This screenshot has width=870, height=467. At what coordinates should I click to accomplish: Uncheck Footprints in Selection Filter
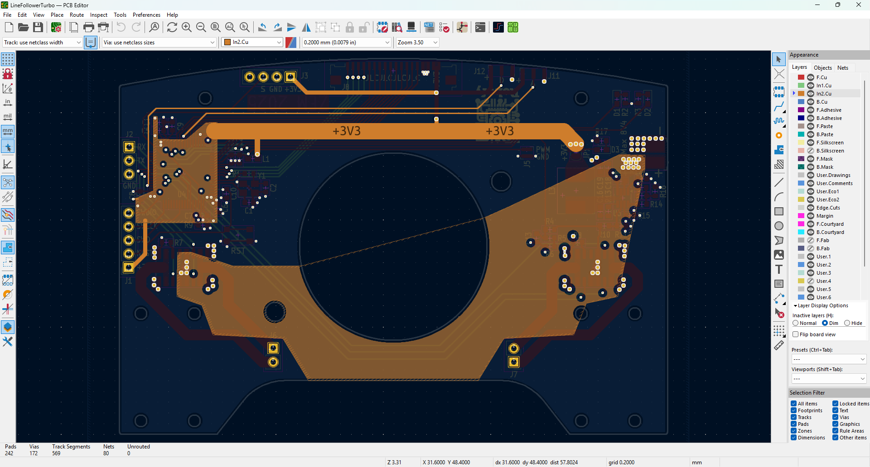(794, 410)
